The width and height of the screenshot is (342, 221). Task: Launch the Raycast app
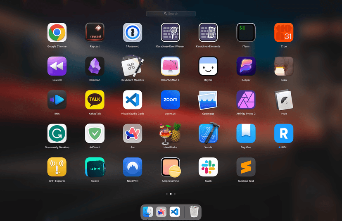point(95,33)
